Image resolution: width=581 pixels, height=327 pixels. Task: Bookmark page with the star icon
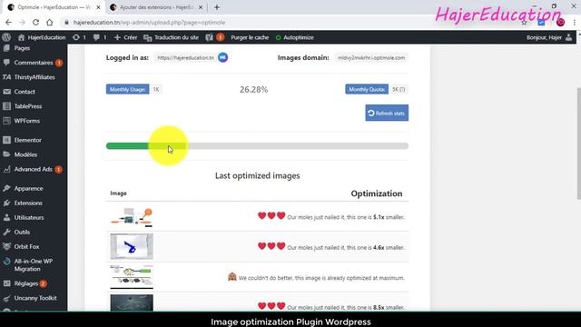(x=524, y=23)
